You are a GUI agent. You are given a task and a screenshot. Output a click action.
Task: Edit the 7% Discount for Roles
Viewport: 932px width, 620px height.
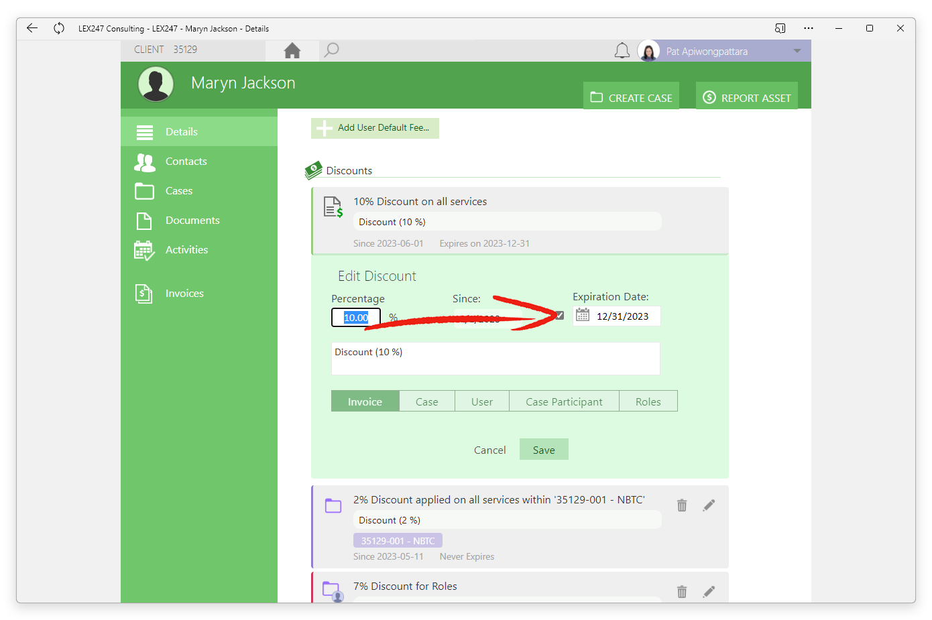click(x=709, y=592)
